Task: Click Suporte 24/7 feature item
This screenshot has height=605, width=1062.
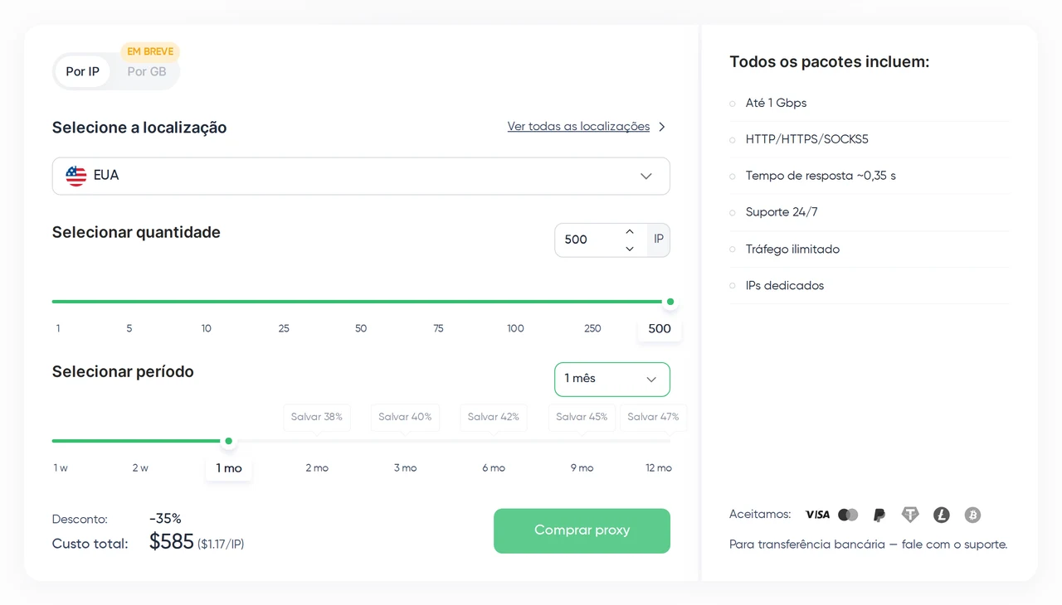Action: click(782, 212)
